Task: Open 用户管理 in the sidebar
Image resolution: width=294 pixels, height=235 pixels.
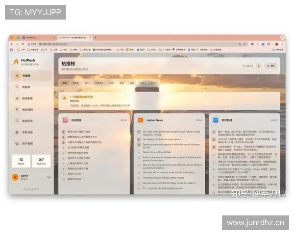Action: point(27,143)
